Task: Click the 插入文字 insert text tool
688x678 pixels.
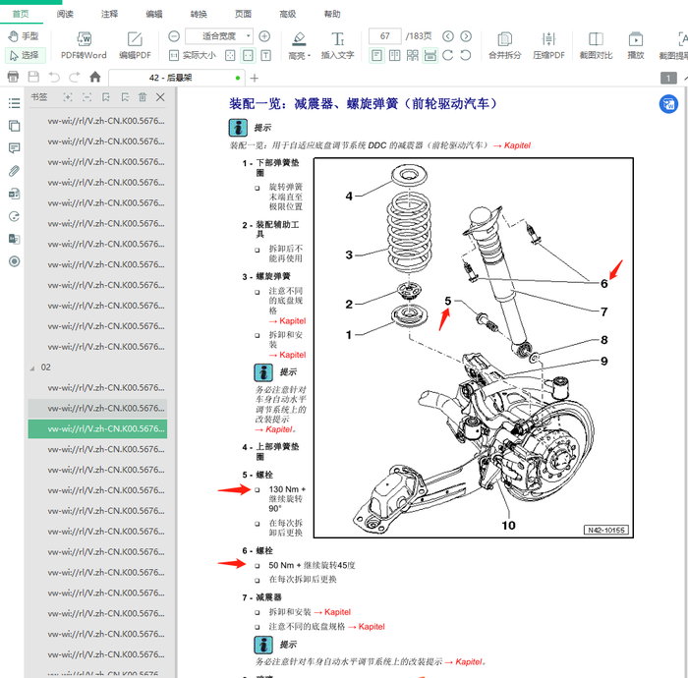Action: (337, 39)
